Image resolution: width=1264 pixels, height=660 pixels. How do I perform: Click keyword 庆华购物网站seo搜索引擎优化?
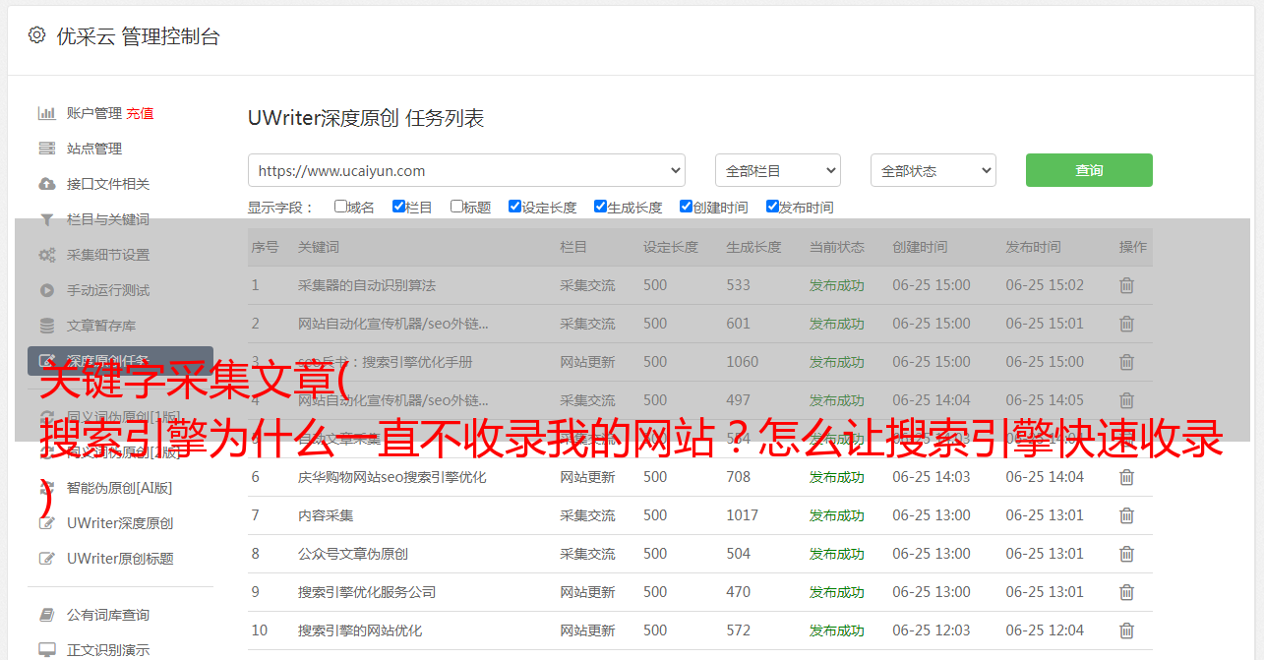392,477
